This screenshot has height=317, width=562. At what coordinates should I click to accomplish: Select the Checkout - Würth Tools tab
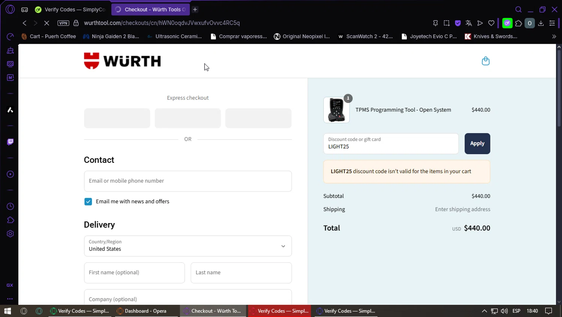151,10
